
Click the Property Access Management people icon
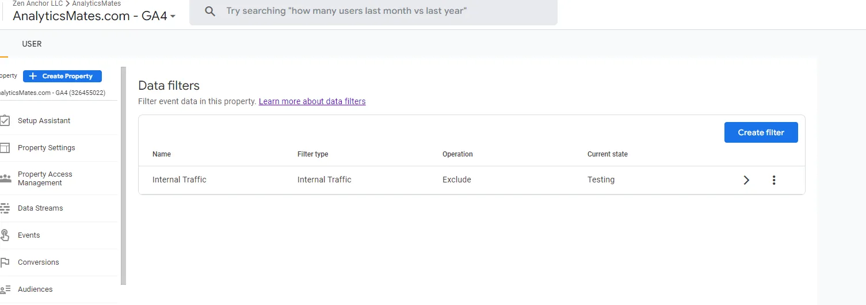click(x=5, y=178)
